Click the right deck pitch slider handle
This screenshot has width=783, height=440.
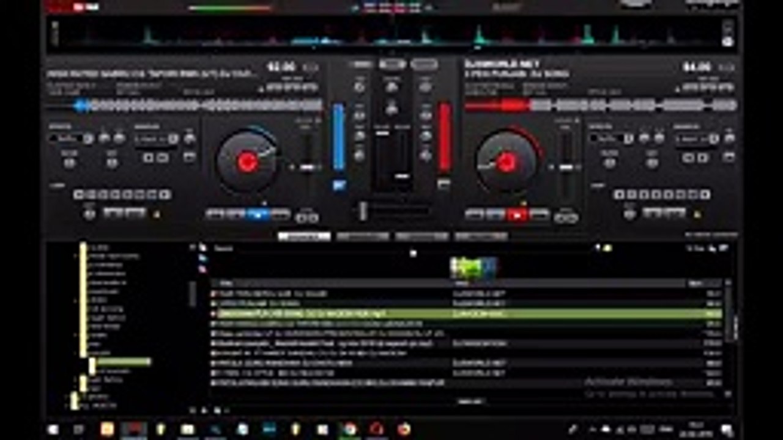567,167
